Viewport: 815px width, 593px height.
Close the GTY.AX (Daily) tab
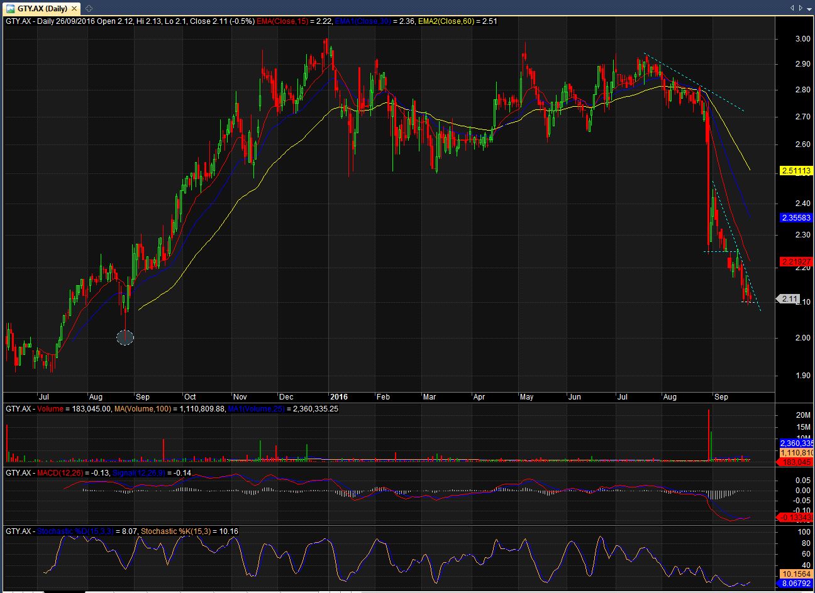pyautogui.click(x=75, y=9)
